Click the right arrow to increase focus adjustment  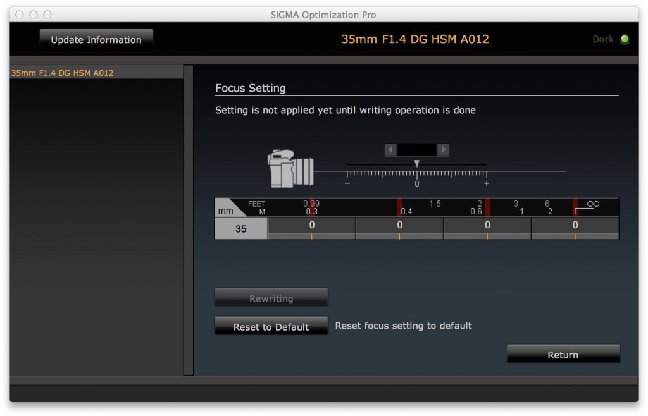(443, 150)
